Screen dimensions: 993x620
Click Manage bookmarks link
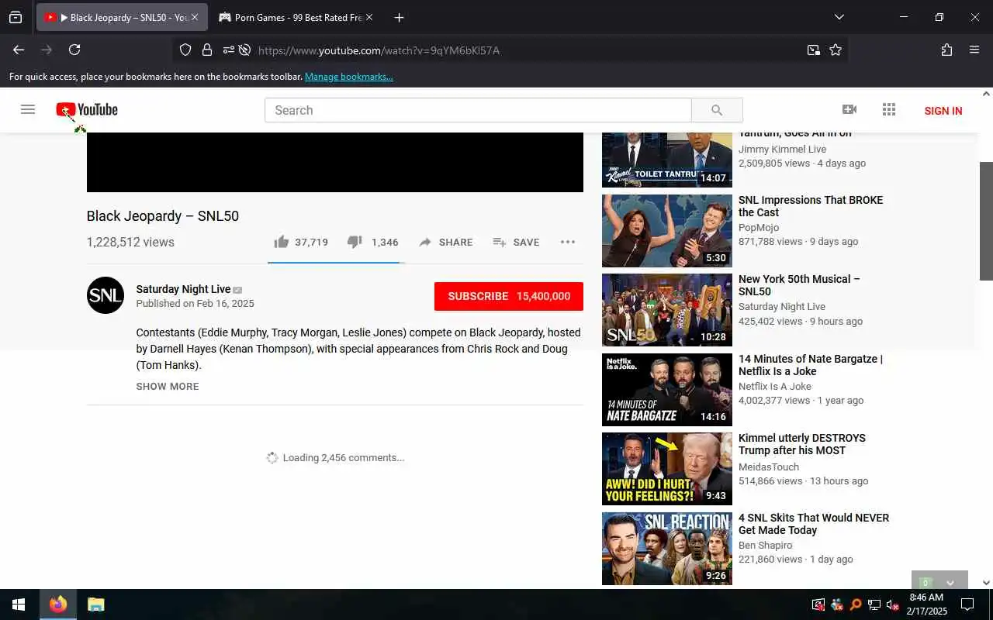349,77
